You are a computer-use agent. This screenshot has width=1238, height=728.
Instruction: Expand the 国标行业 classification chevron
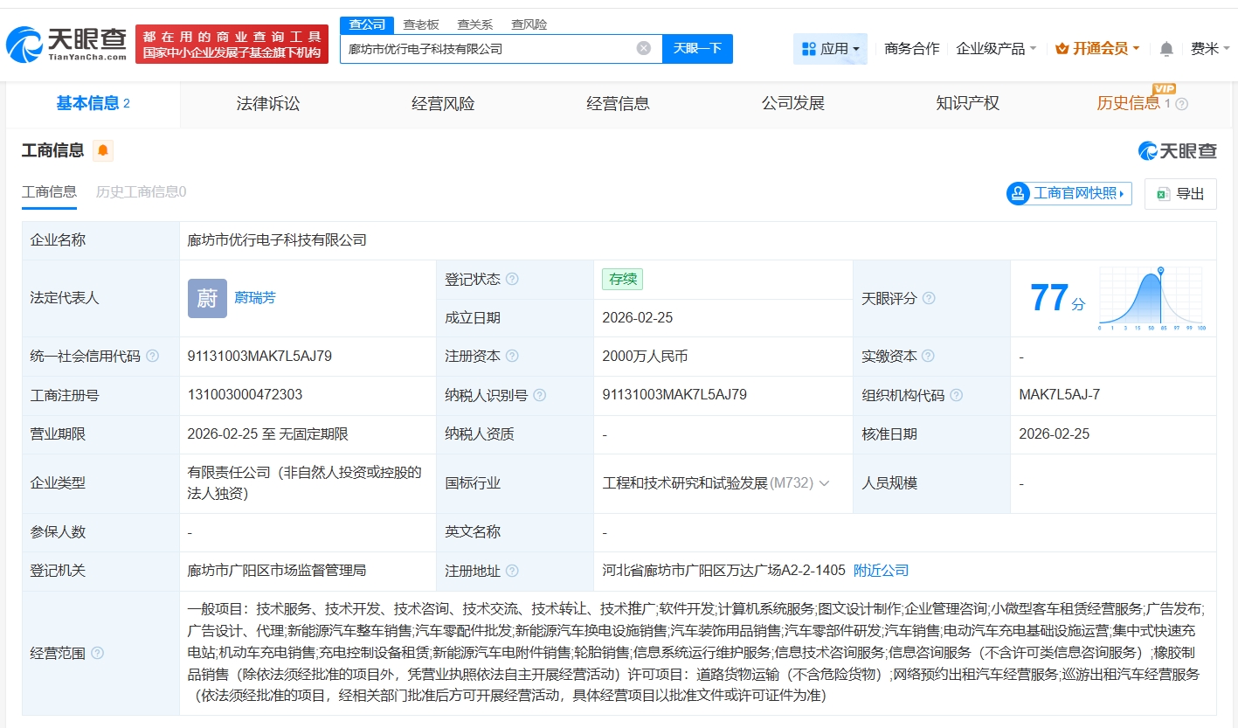pos(824,483)
